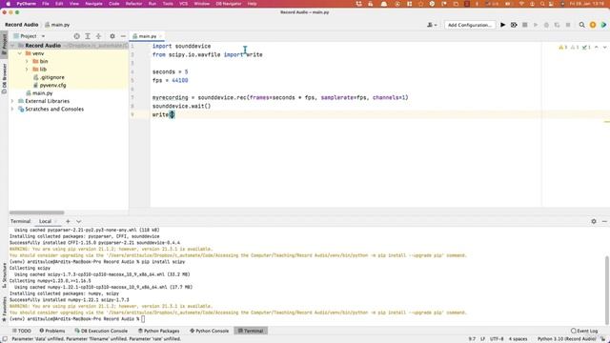Close the main.py editor tab
The height and width of the screenshot is (343, 610).
pos(160,36)
